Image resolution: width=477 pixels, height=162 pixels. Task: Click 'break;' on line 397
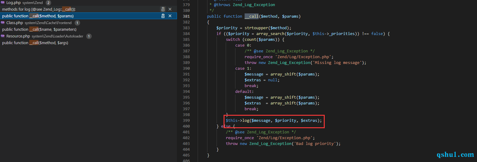pos(252,109)
